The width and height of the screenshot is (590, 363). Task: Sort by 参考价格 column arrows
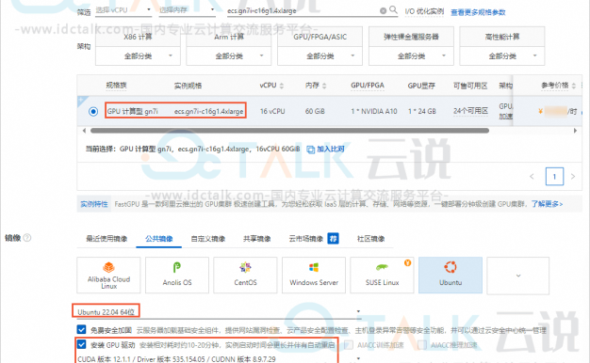click(x=573, y=86)
